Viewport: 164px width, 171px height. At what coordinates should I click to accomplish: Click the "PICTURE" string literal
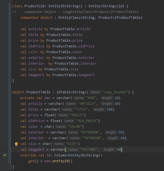89,150
